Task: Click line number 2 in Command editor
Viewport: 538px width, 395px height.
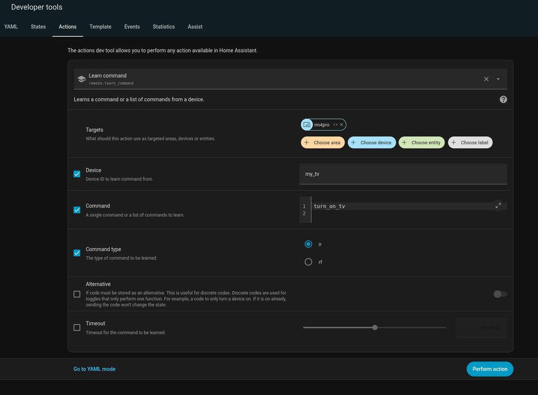Action: pyautogui.click(x=304, y=213)
